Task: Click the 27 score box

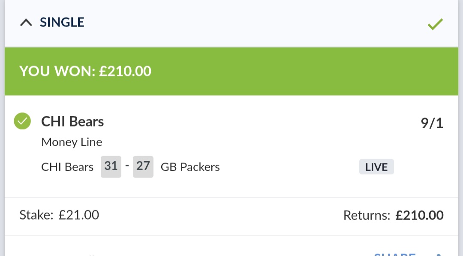Action: coord(143,166)
